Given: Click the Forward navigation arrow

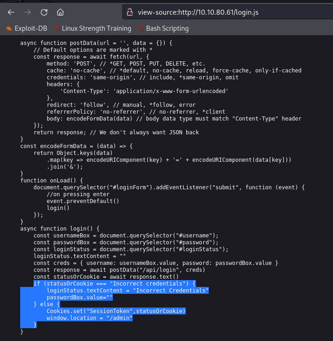Looking at the screenshot, I should 28,12.
